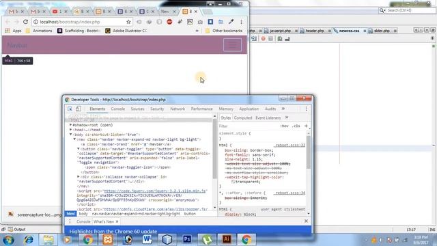
Task: Open the Apps bookmarks shortcut
Action: pos(14,31)
